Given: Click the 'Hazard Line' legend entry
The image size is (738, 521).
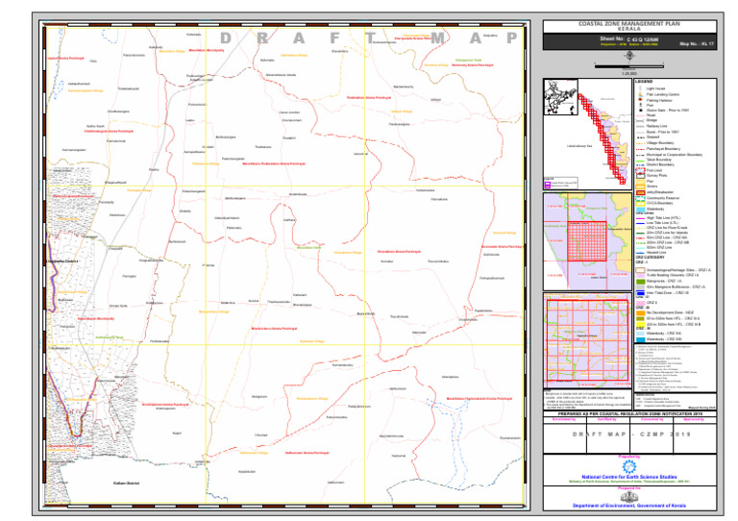Looking at the screenshot, I should (656, 253).
